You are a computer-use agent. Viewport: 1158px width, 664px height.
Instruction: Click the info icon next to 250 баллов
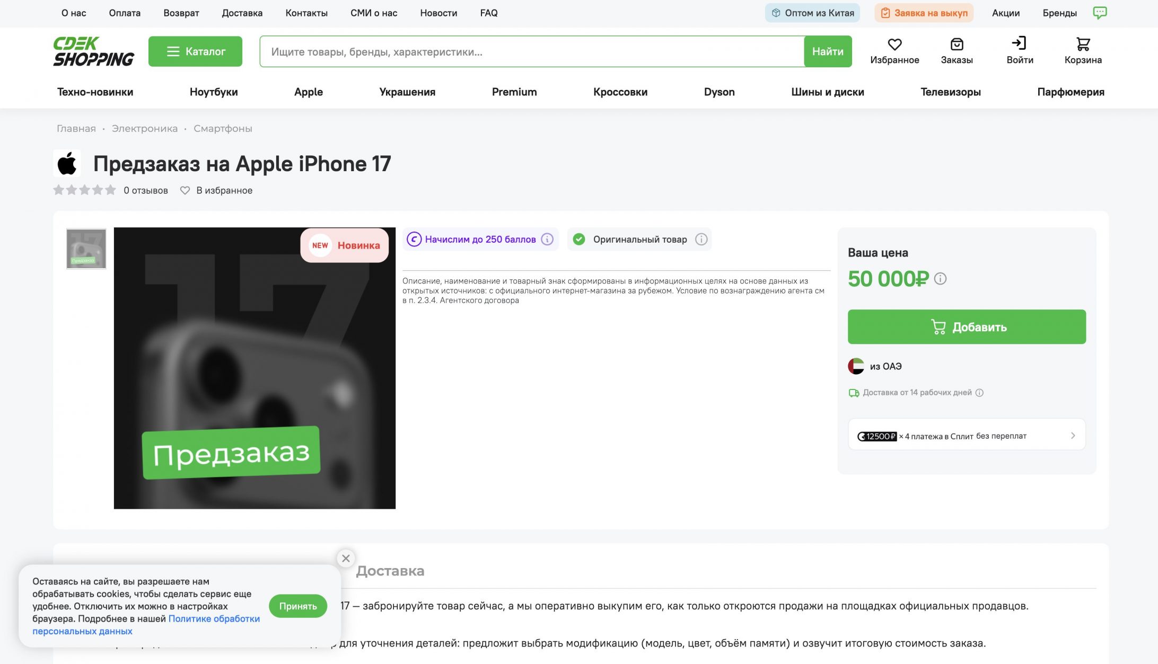click(x=547, y=240)
